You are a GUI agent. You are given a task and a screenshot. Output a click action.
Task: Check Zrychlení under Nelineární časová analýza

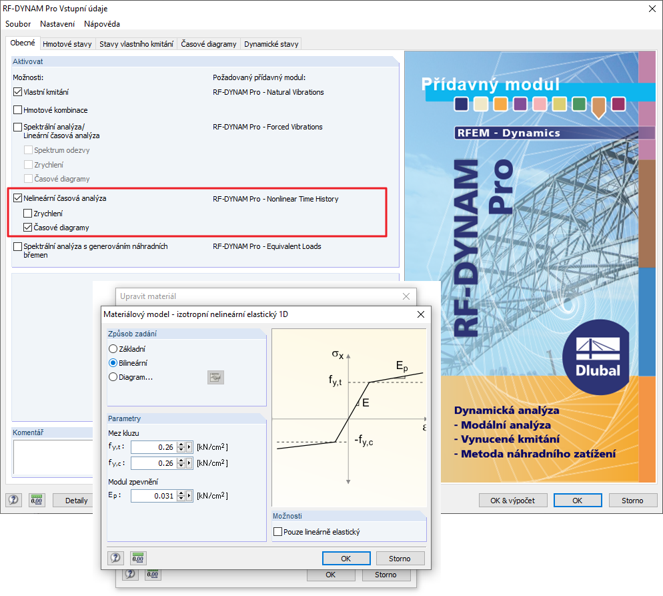(x=28, y=213)
